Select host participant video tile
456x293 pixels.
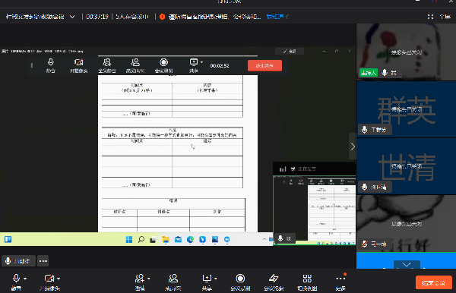click(406, 52)
